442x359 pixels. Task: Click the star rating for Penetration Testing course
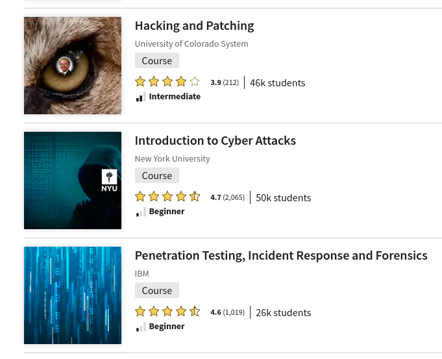(x=167, y=312)
